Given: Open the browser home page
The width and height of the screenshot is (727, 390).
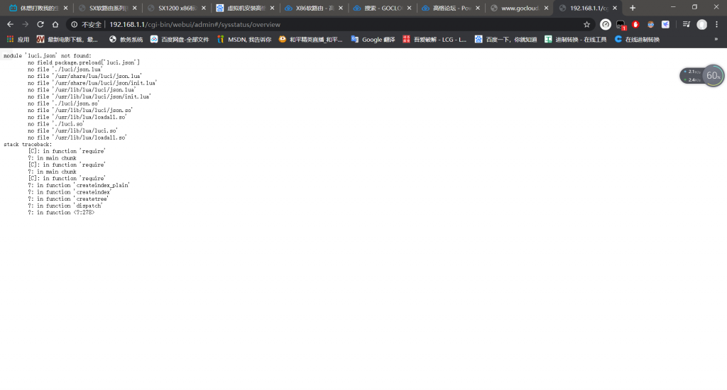Looking at the screenshot, I should (x=55, y=25).
